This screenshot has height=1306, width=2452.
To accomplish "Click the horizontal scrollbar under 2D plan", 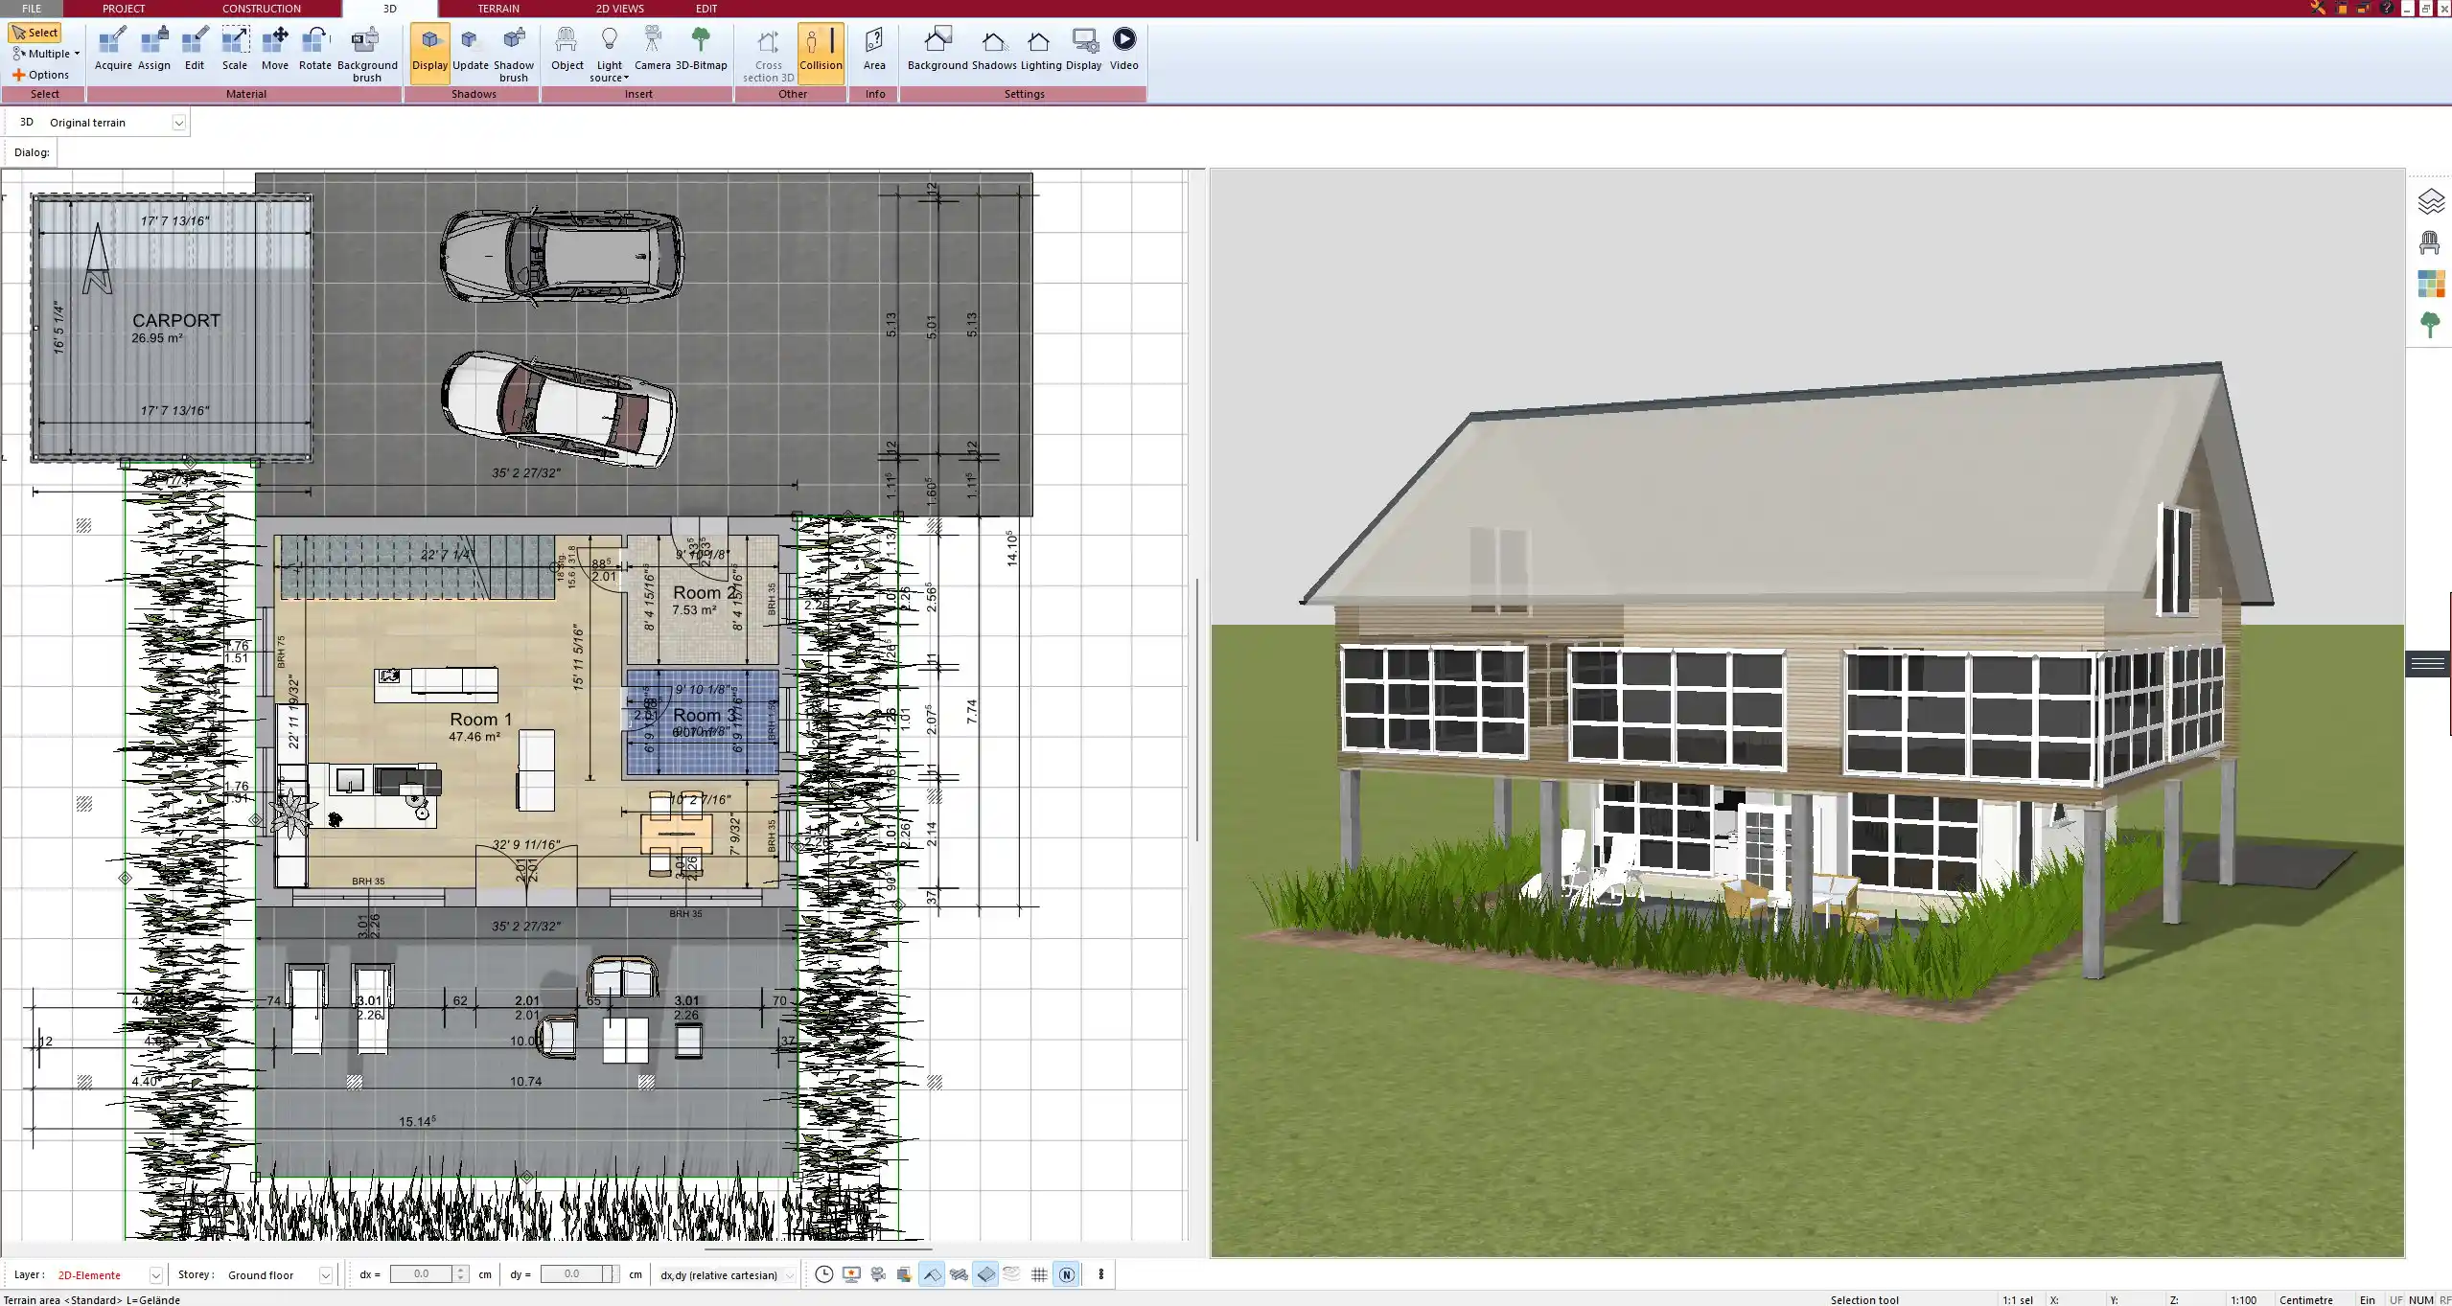I will point(818,1249).
